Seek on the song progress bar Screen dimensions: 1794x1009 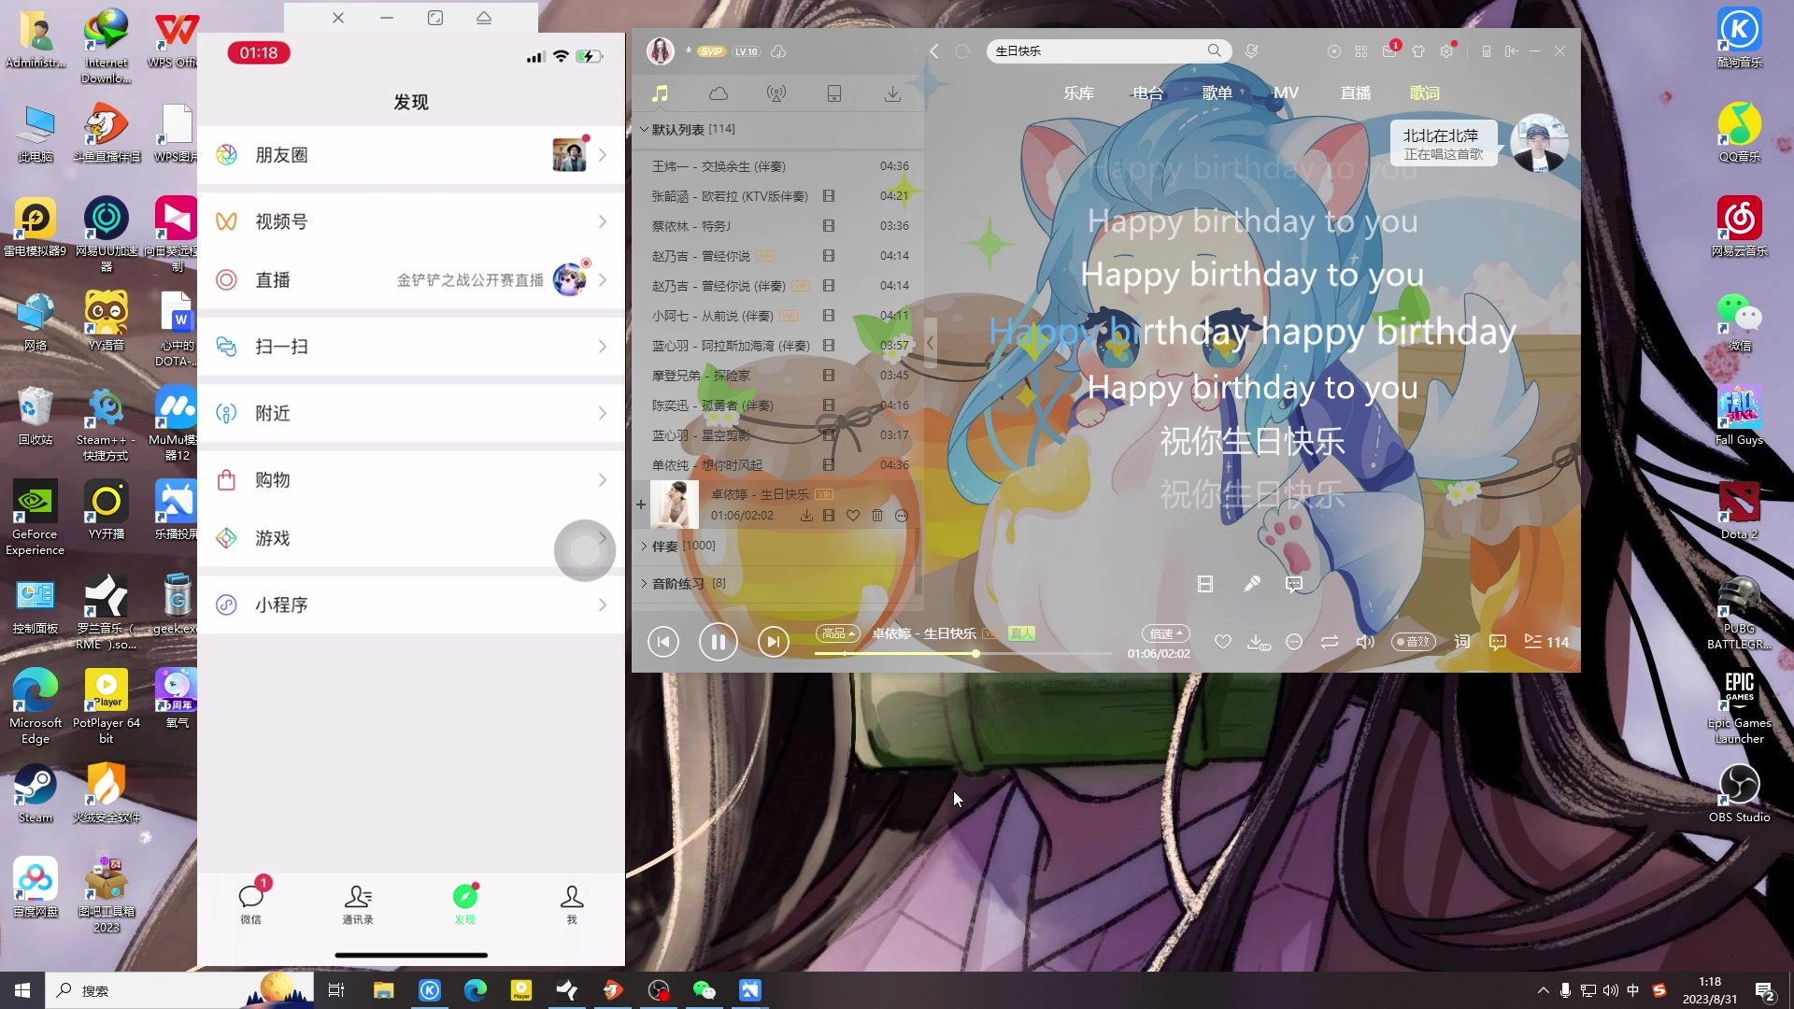coord(962,654)
